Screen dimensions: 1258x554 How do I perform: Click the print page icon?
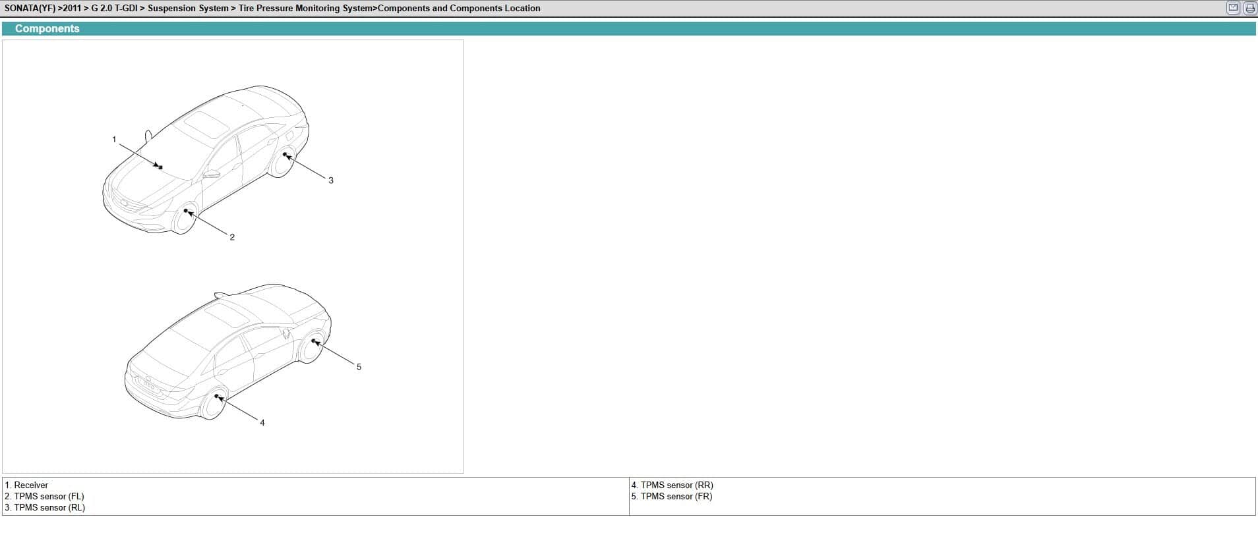[x=1249, y=8]
